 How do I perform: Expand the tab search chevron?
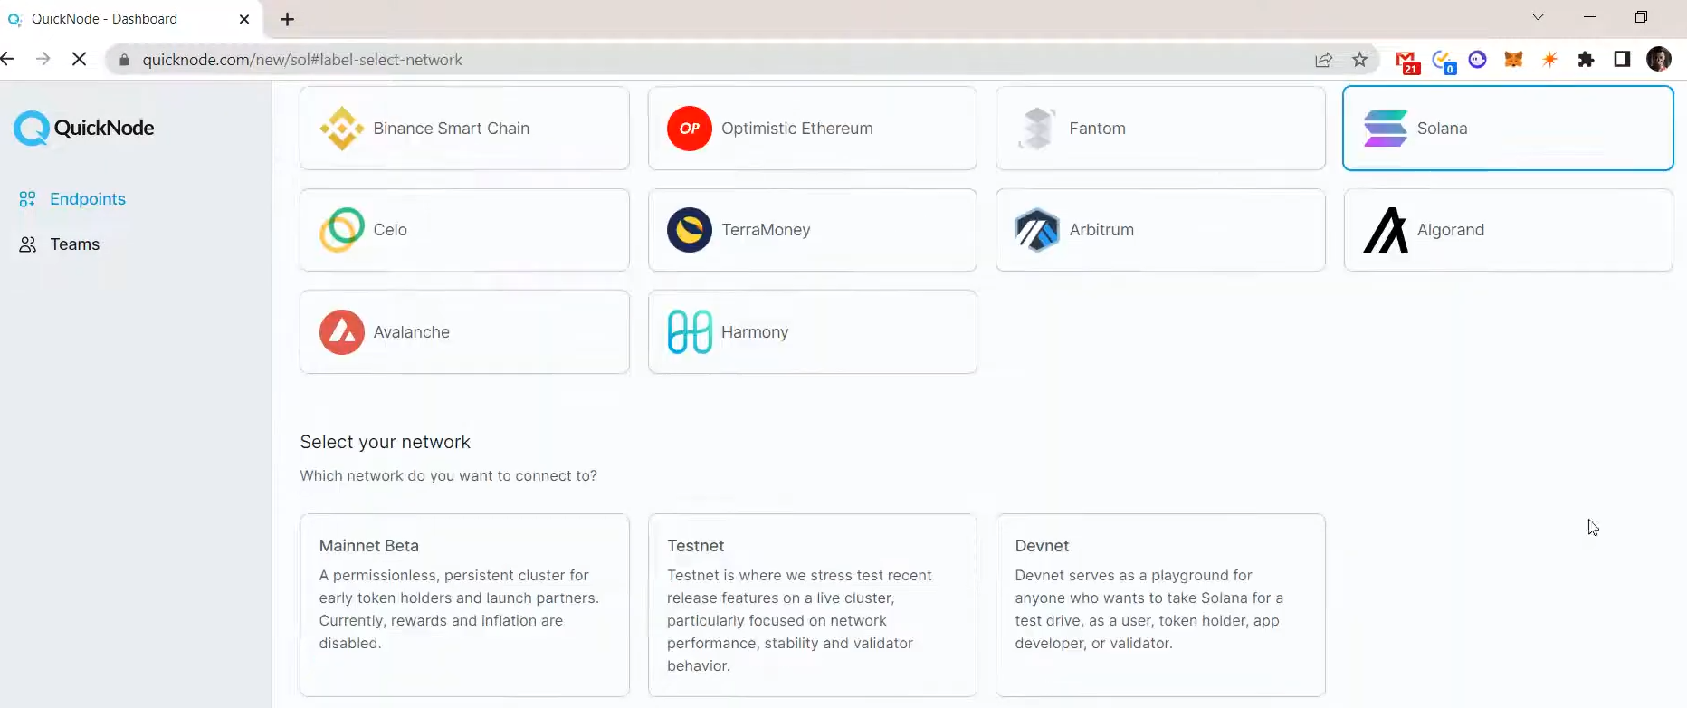click(1538, 17)
